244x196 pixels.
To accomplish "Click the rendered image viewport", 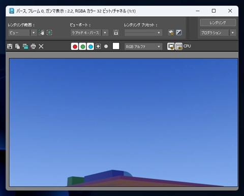I will [x=124, y=122].
